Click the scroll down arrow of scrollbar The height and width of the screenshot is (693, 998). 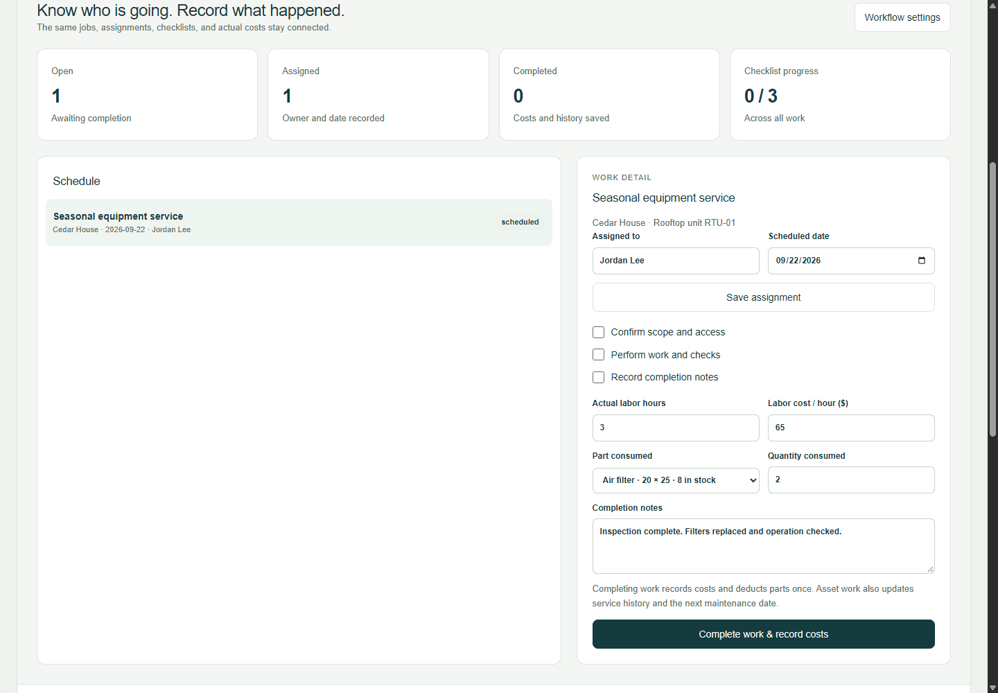tap(992, 687)
